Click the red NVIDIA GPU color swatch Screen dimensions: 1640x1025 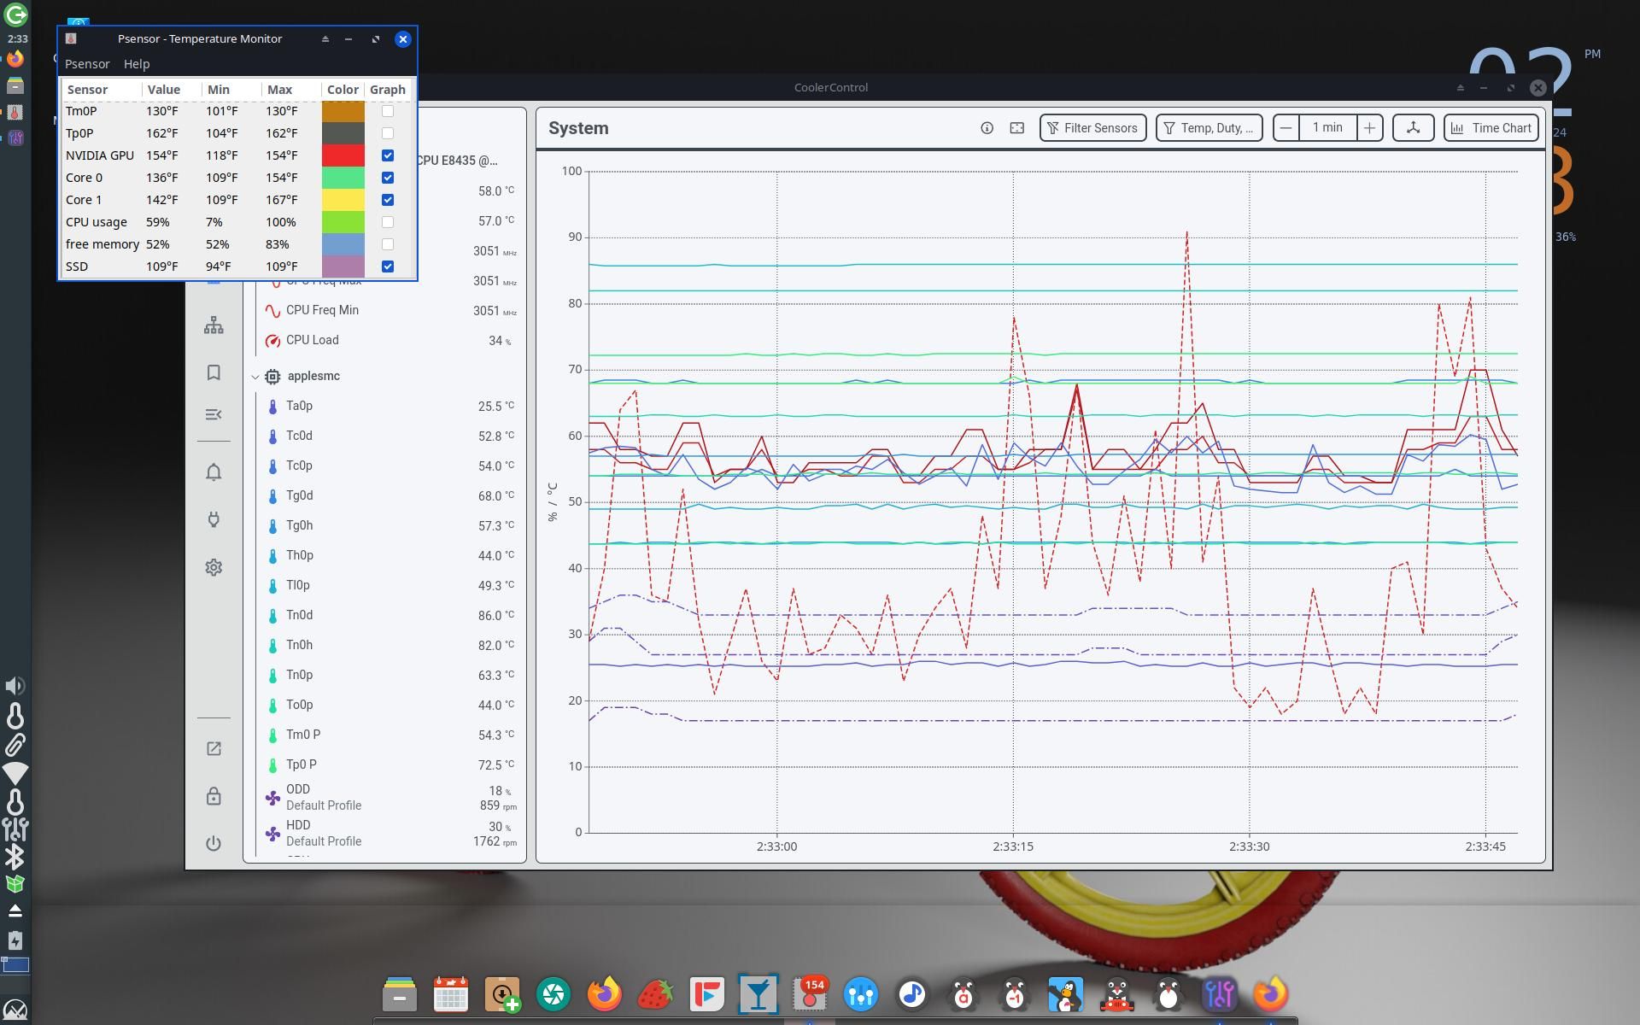(x=343, y=155)
